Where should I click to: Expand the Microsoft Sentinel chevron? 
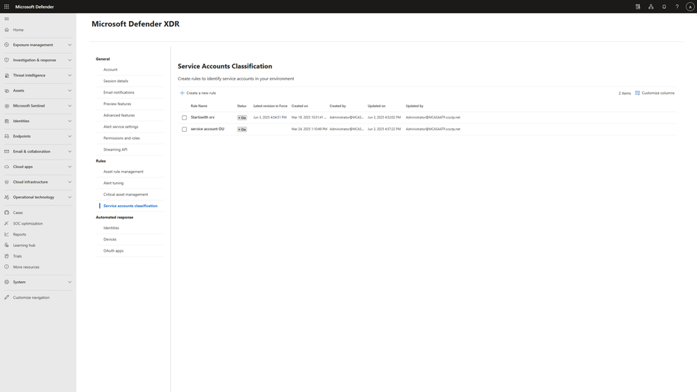click(69, 106)
